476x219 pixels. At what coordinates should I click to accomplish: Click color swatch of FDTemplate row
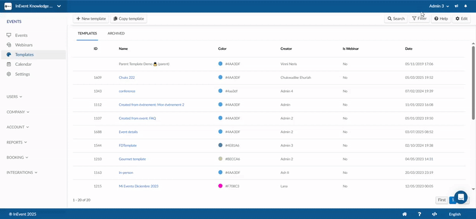pyautogui.click(x=220, y=145)
